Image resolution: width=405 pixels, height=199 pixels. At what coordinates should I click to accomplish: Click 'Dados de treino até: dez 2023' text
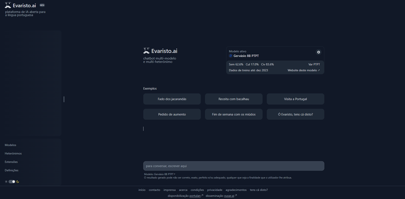click(x=248, y=70)
